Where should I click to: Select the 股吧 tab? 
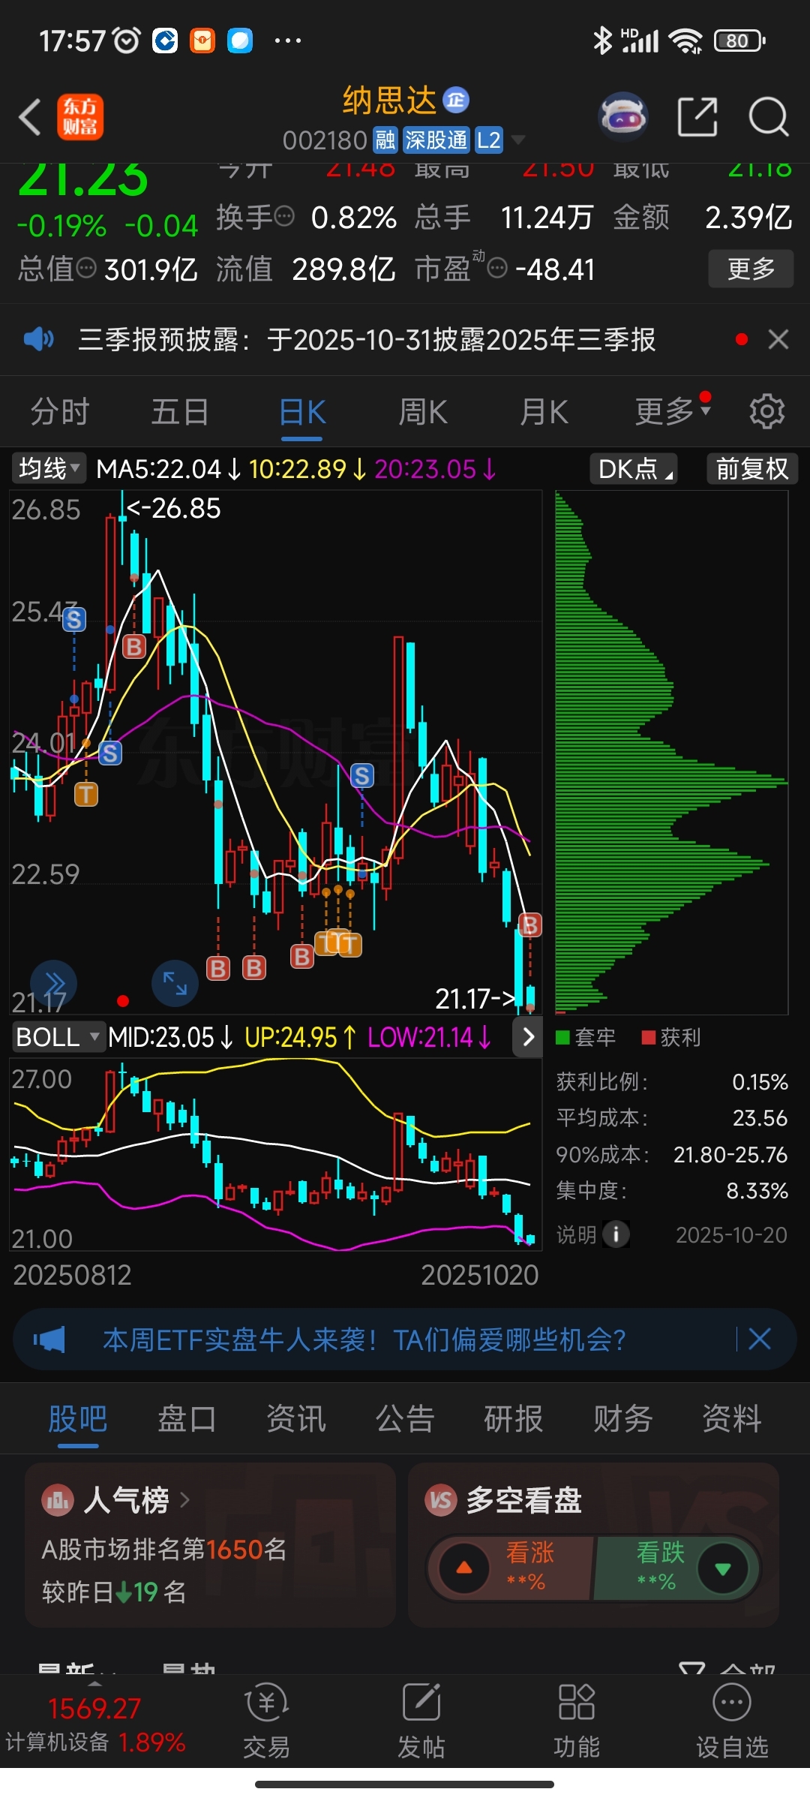(77, 1420)
